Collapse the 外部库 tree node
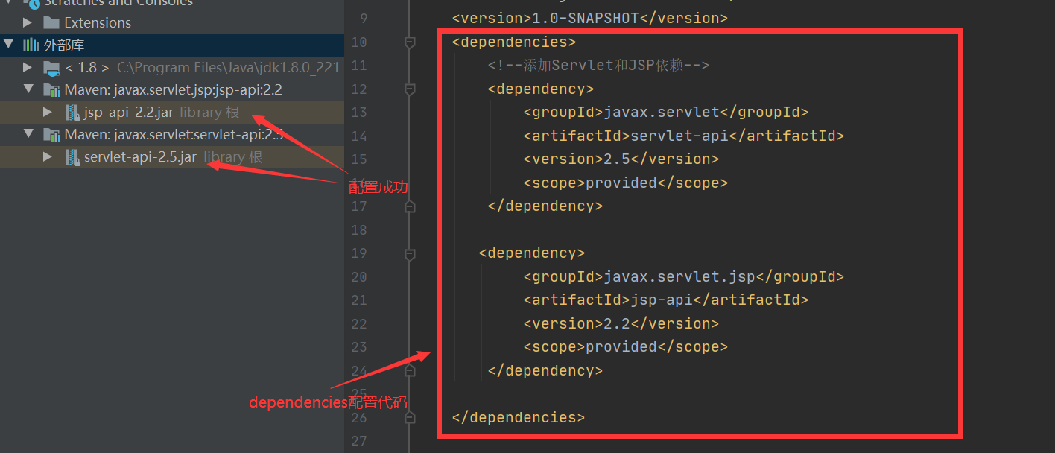The image size is (1055, 453). [10, 44]
